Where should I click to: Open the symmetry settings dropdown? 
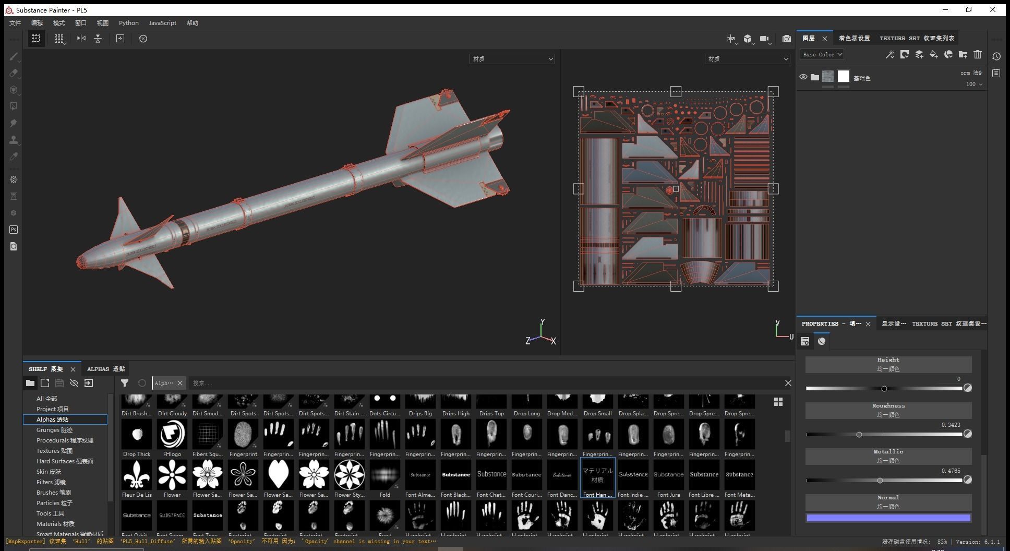coord(732,39)
